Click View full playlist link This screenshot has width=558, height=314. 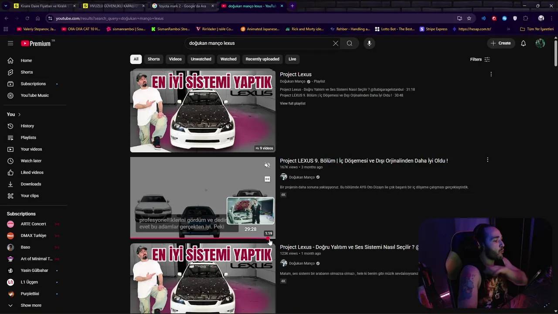(x=293, y=103)
